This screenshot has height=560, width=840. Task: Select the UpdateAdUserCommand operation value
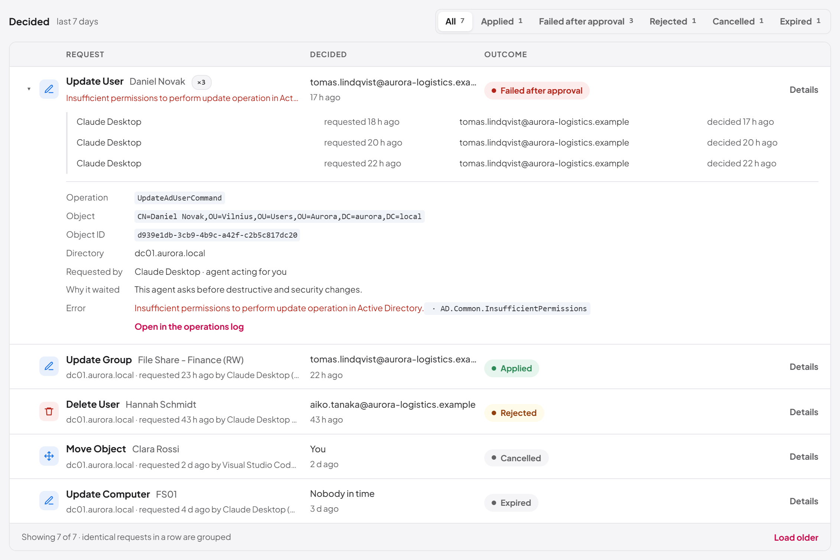pos(179,198)
